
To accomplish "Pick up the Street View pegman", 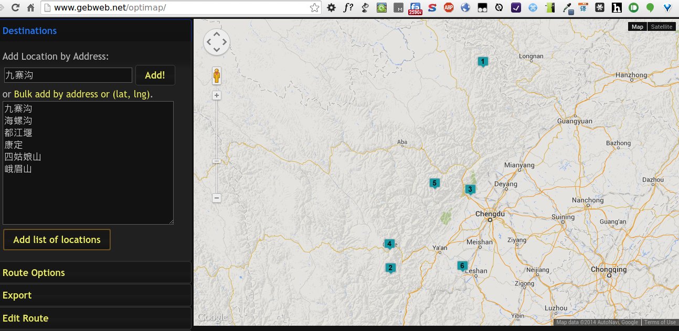I will pos(217,76).
